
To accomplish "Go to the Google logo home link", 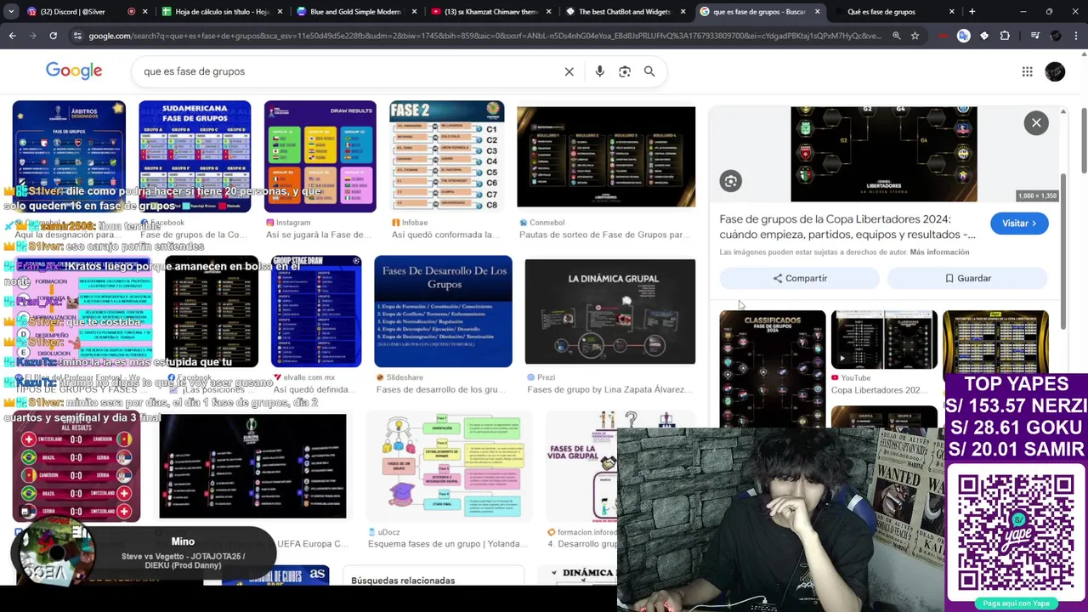I will (x=74, y=71).
